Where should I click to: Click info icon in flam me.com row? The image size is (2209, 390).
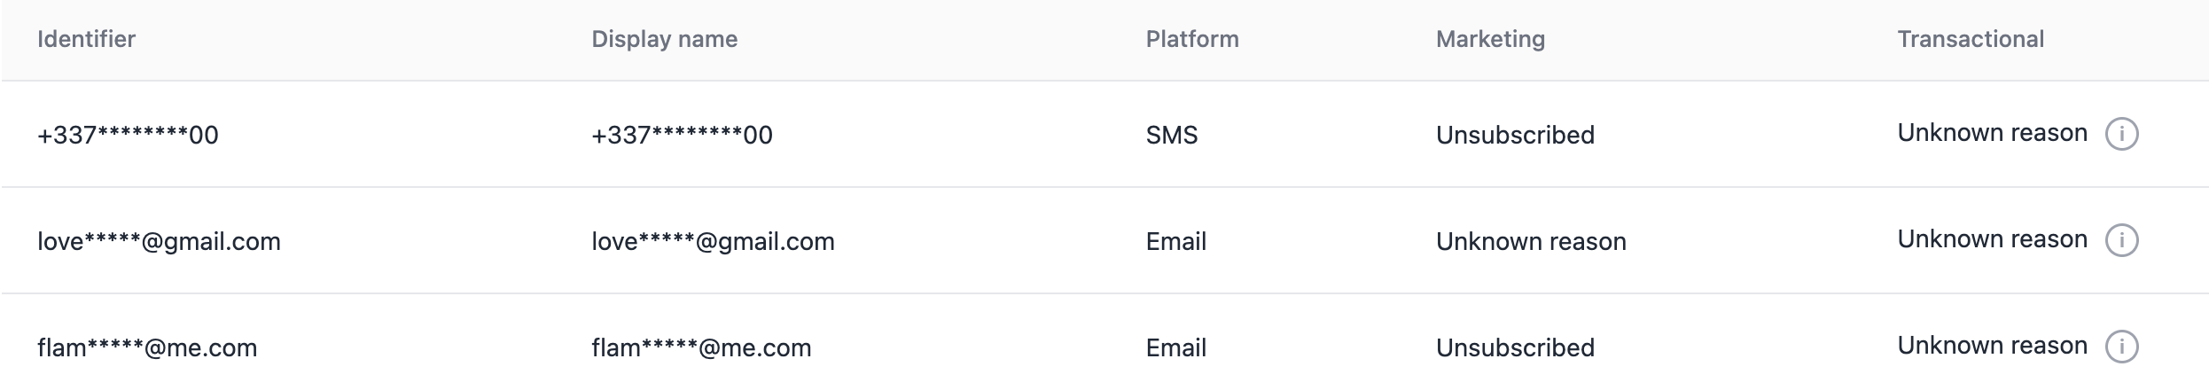(x=2121, y=347)
